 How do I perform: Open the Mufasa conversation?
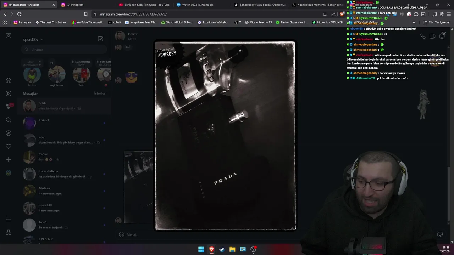64,191
